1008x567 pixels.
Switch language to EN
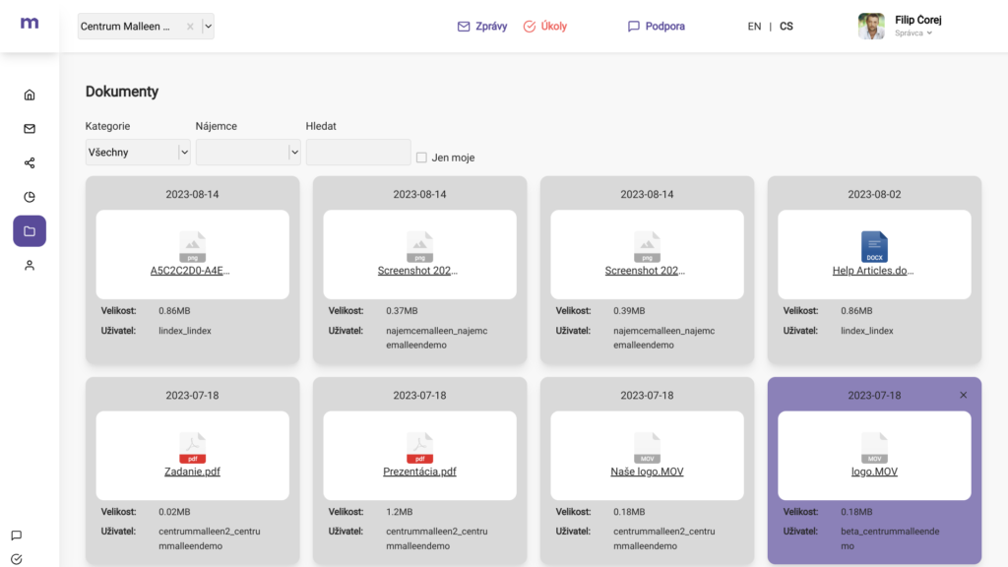[754, 27]
